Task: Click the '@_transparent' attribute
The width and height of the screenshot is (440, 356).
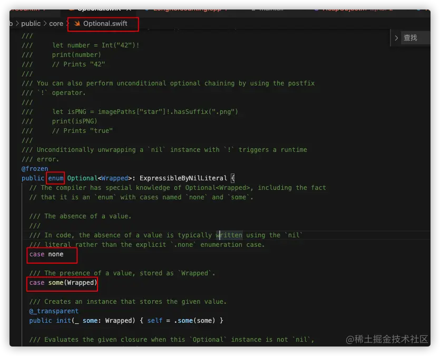Action: [x=54, y=311]
